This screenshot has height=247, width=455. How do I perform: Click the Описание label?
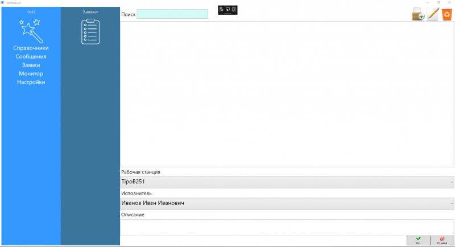(133, 215)
